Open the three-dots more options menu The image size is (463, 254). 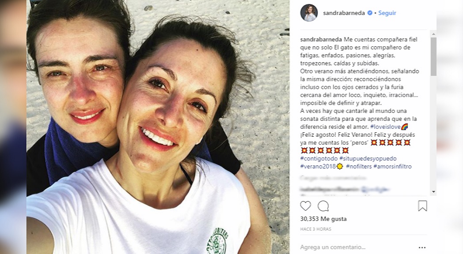[x=422, y=247]
